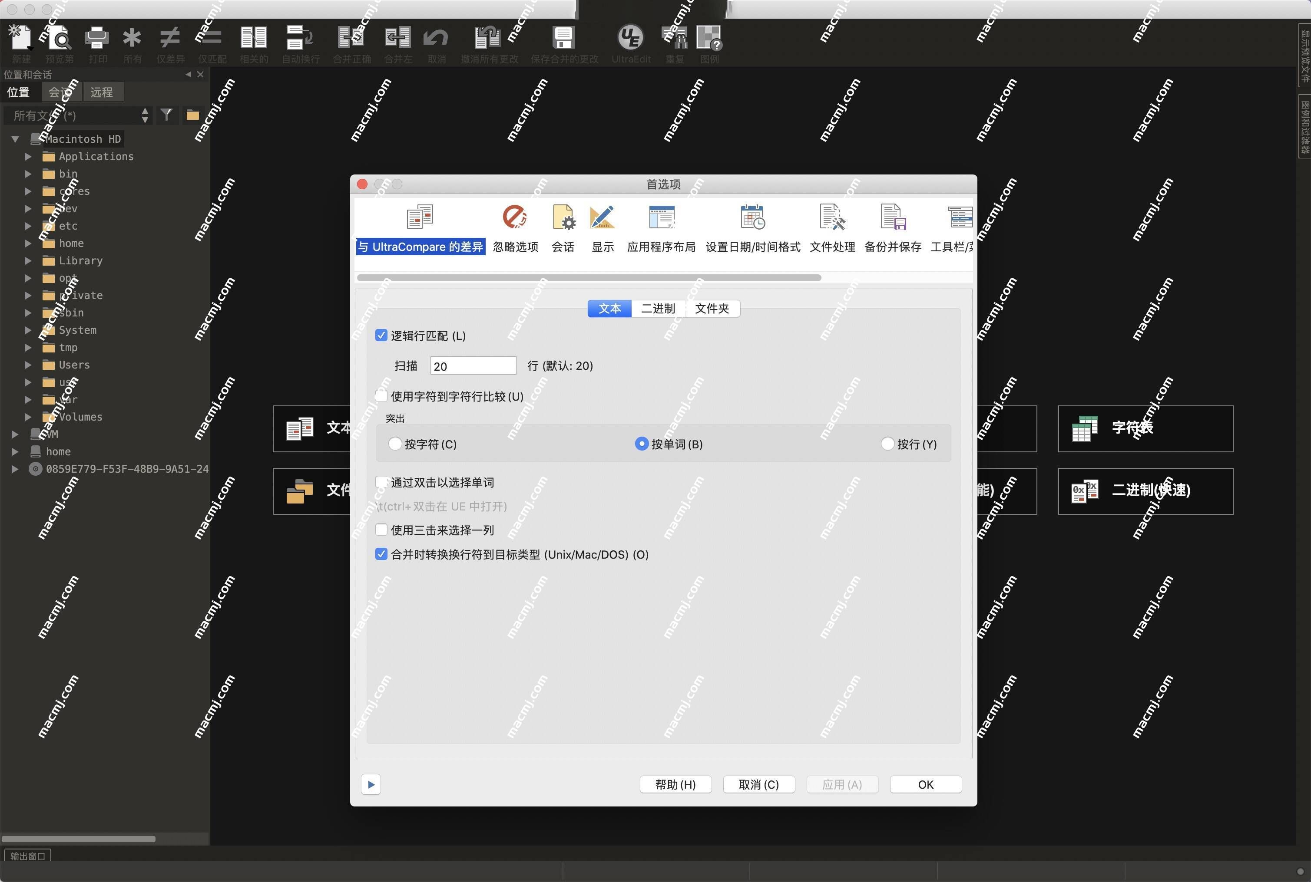Expand the 0859E779 disk node
1311x882 pixels.
coord(15,469)
